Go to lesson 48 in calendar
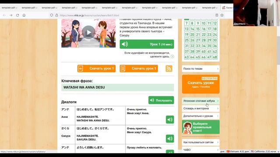Viewport: 280px width, 157px height. point(215,57)
